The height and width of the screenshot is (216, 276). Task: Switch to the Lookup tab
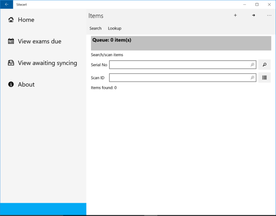[x=114, y=28]
